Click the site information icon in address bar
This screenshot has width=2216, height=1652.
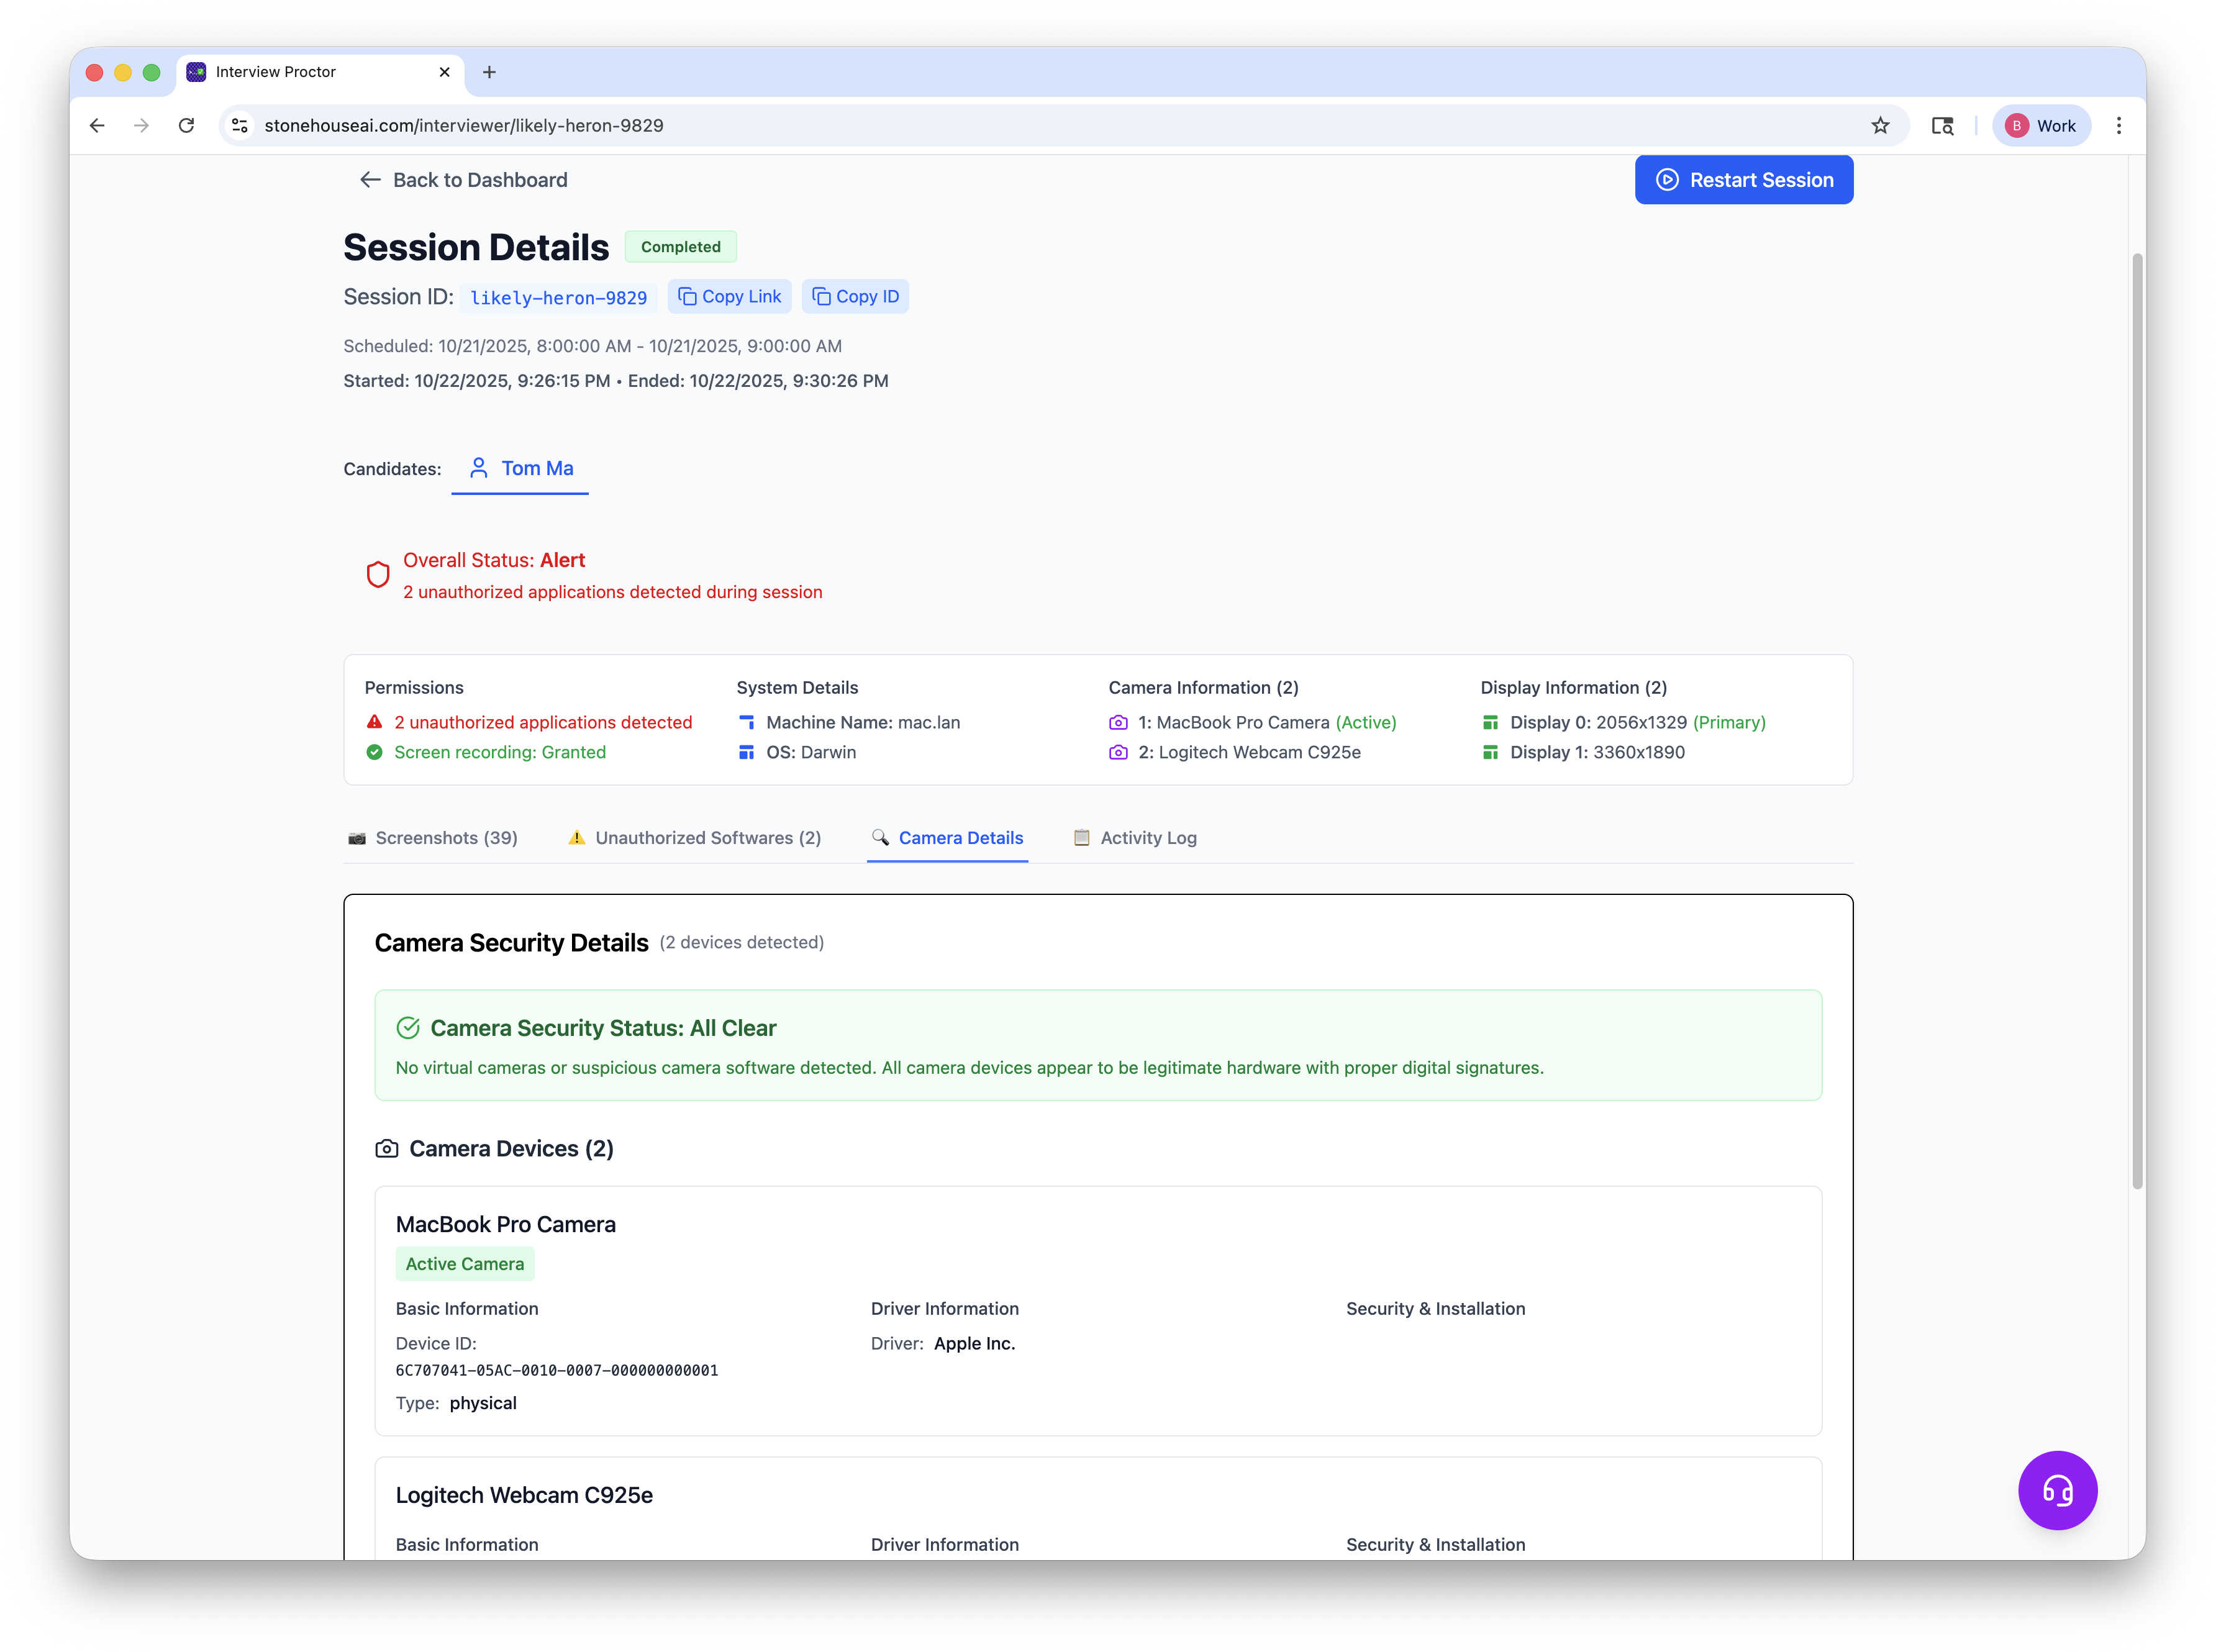[240, 126]
